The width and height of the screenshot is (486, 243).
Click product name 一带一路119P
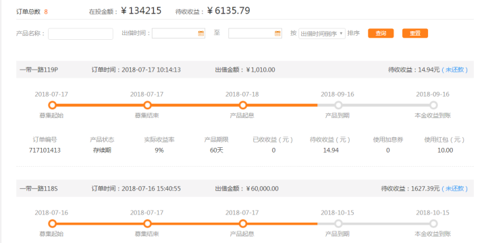(38, 70)
